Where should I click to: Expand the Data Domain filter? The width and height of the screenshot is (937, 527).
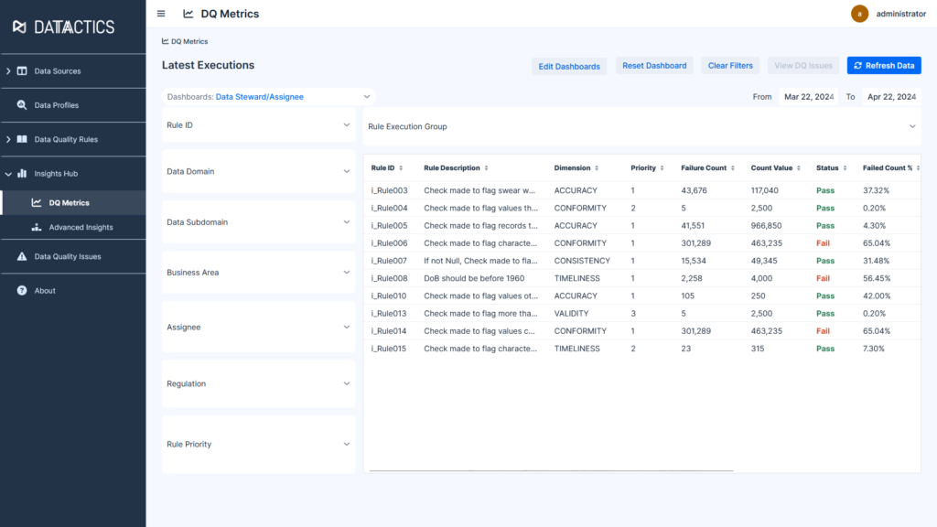point(348,170)
